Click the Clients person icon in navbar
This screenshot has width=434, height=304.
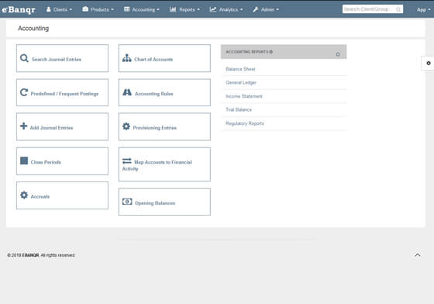point(48,9)
